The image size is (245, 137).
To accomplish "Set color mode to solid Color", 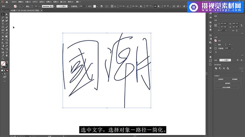I will tap(2, 70).
